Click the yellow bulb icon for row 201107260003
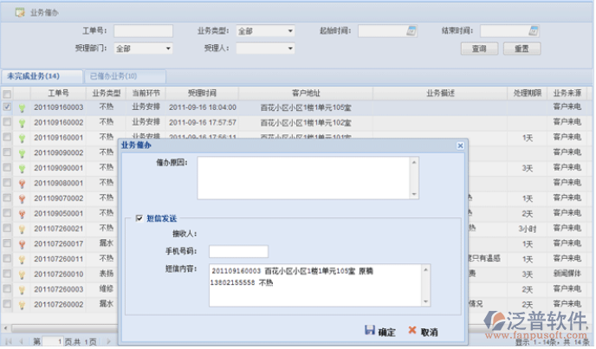596x349 pixels. [22, 290]
